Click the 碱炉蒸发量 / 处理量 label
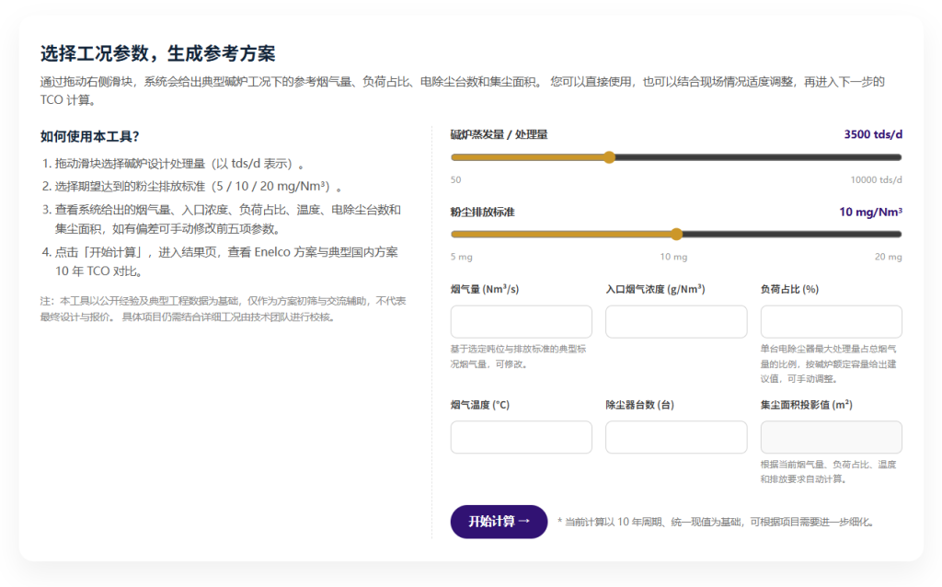 (499, 134)
